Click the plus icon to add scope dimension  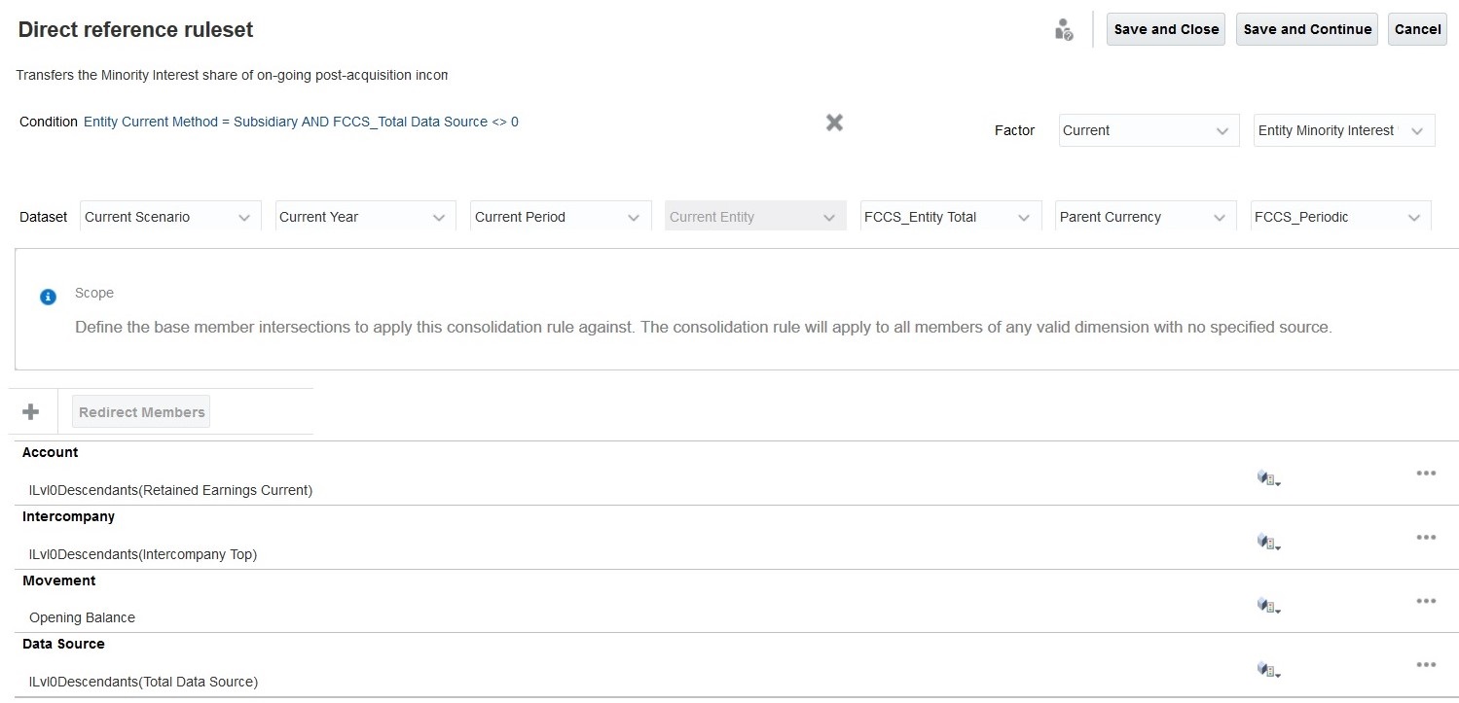click(x=31, y=412)
